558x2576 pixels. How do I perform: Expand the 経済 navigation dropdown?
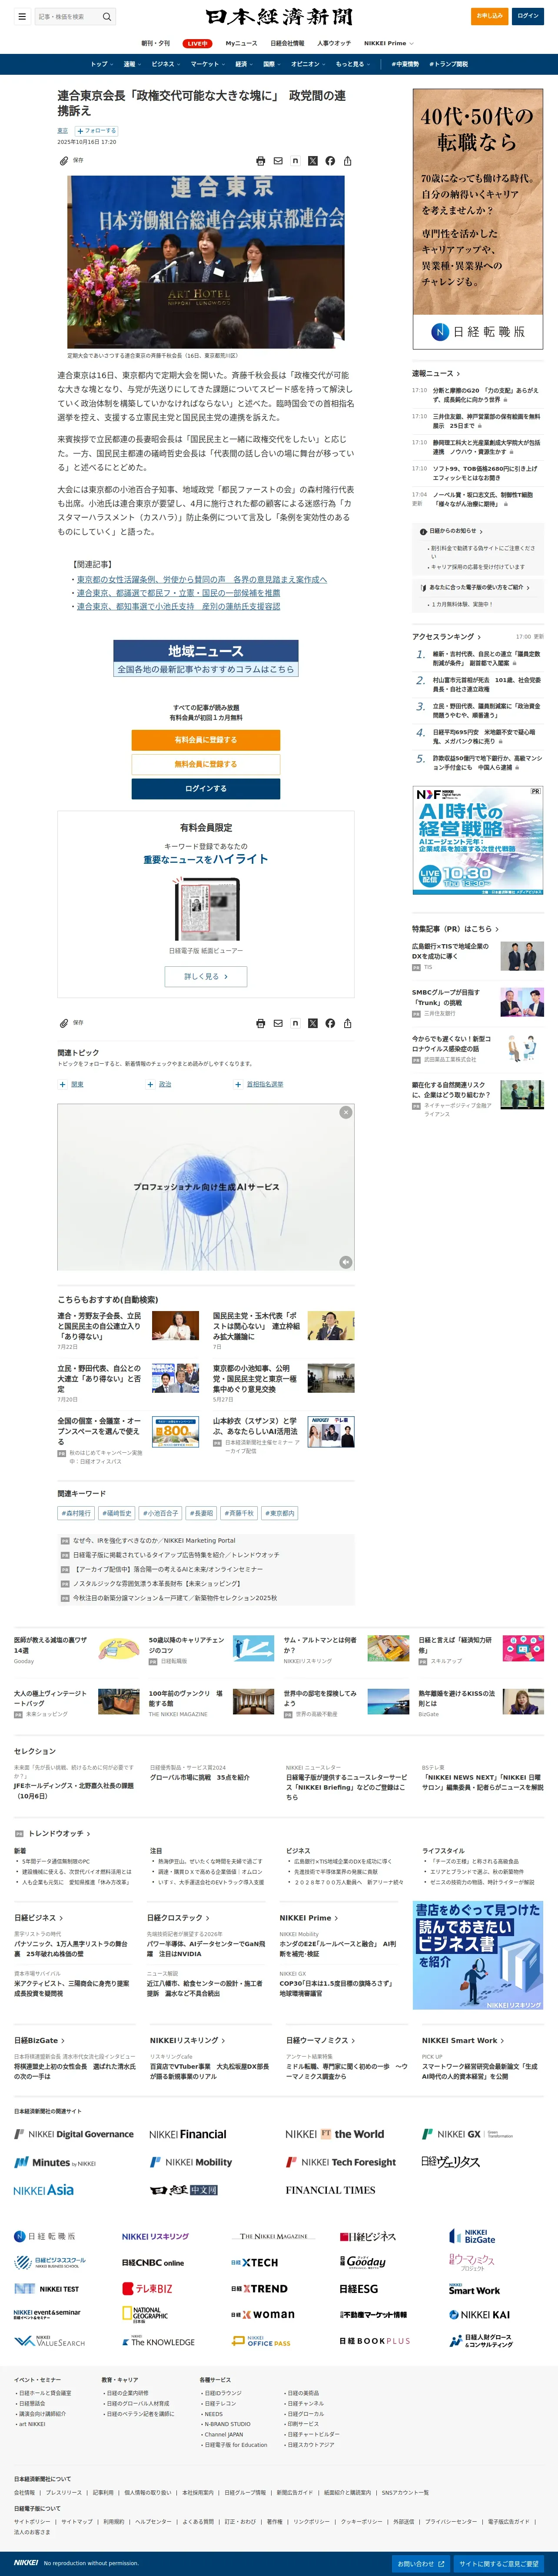pyautogui.click(x=244, y=64)
